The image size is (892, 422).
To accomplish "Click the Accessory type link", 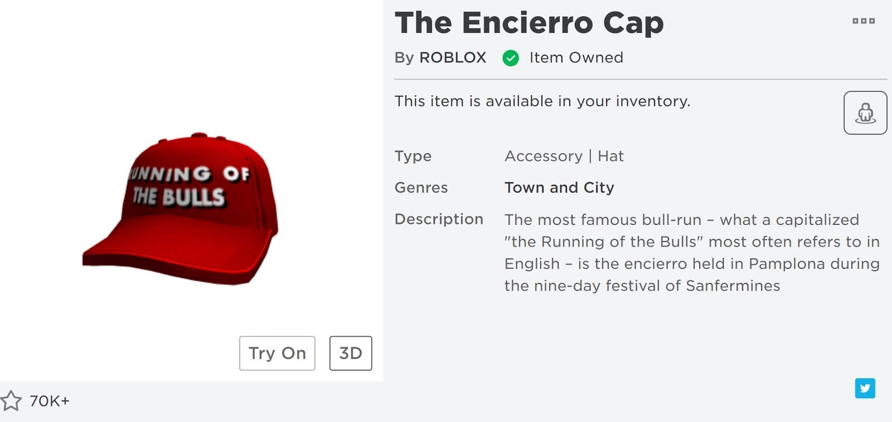I will [x=544, y=156].
